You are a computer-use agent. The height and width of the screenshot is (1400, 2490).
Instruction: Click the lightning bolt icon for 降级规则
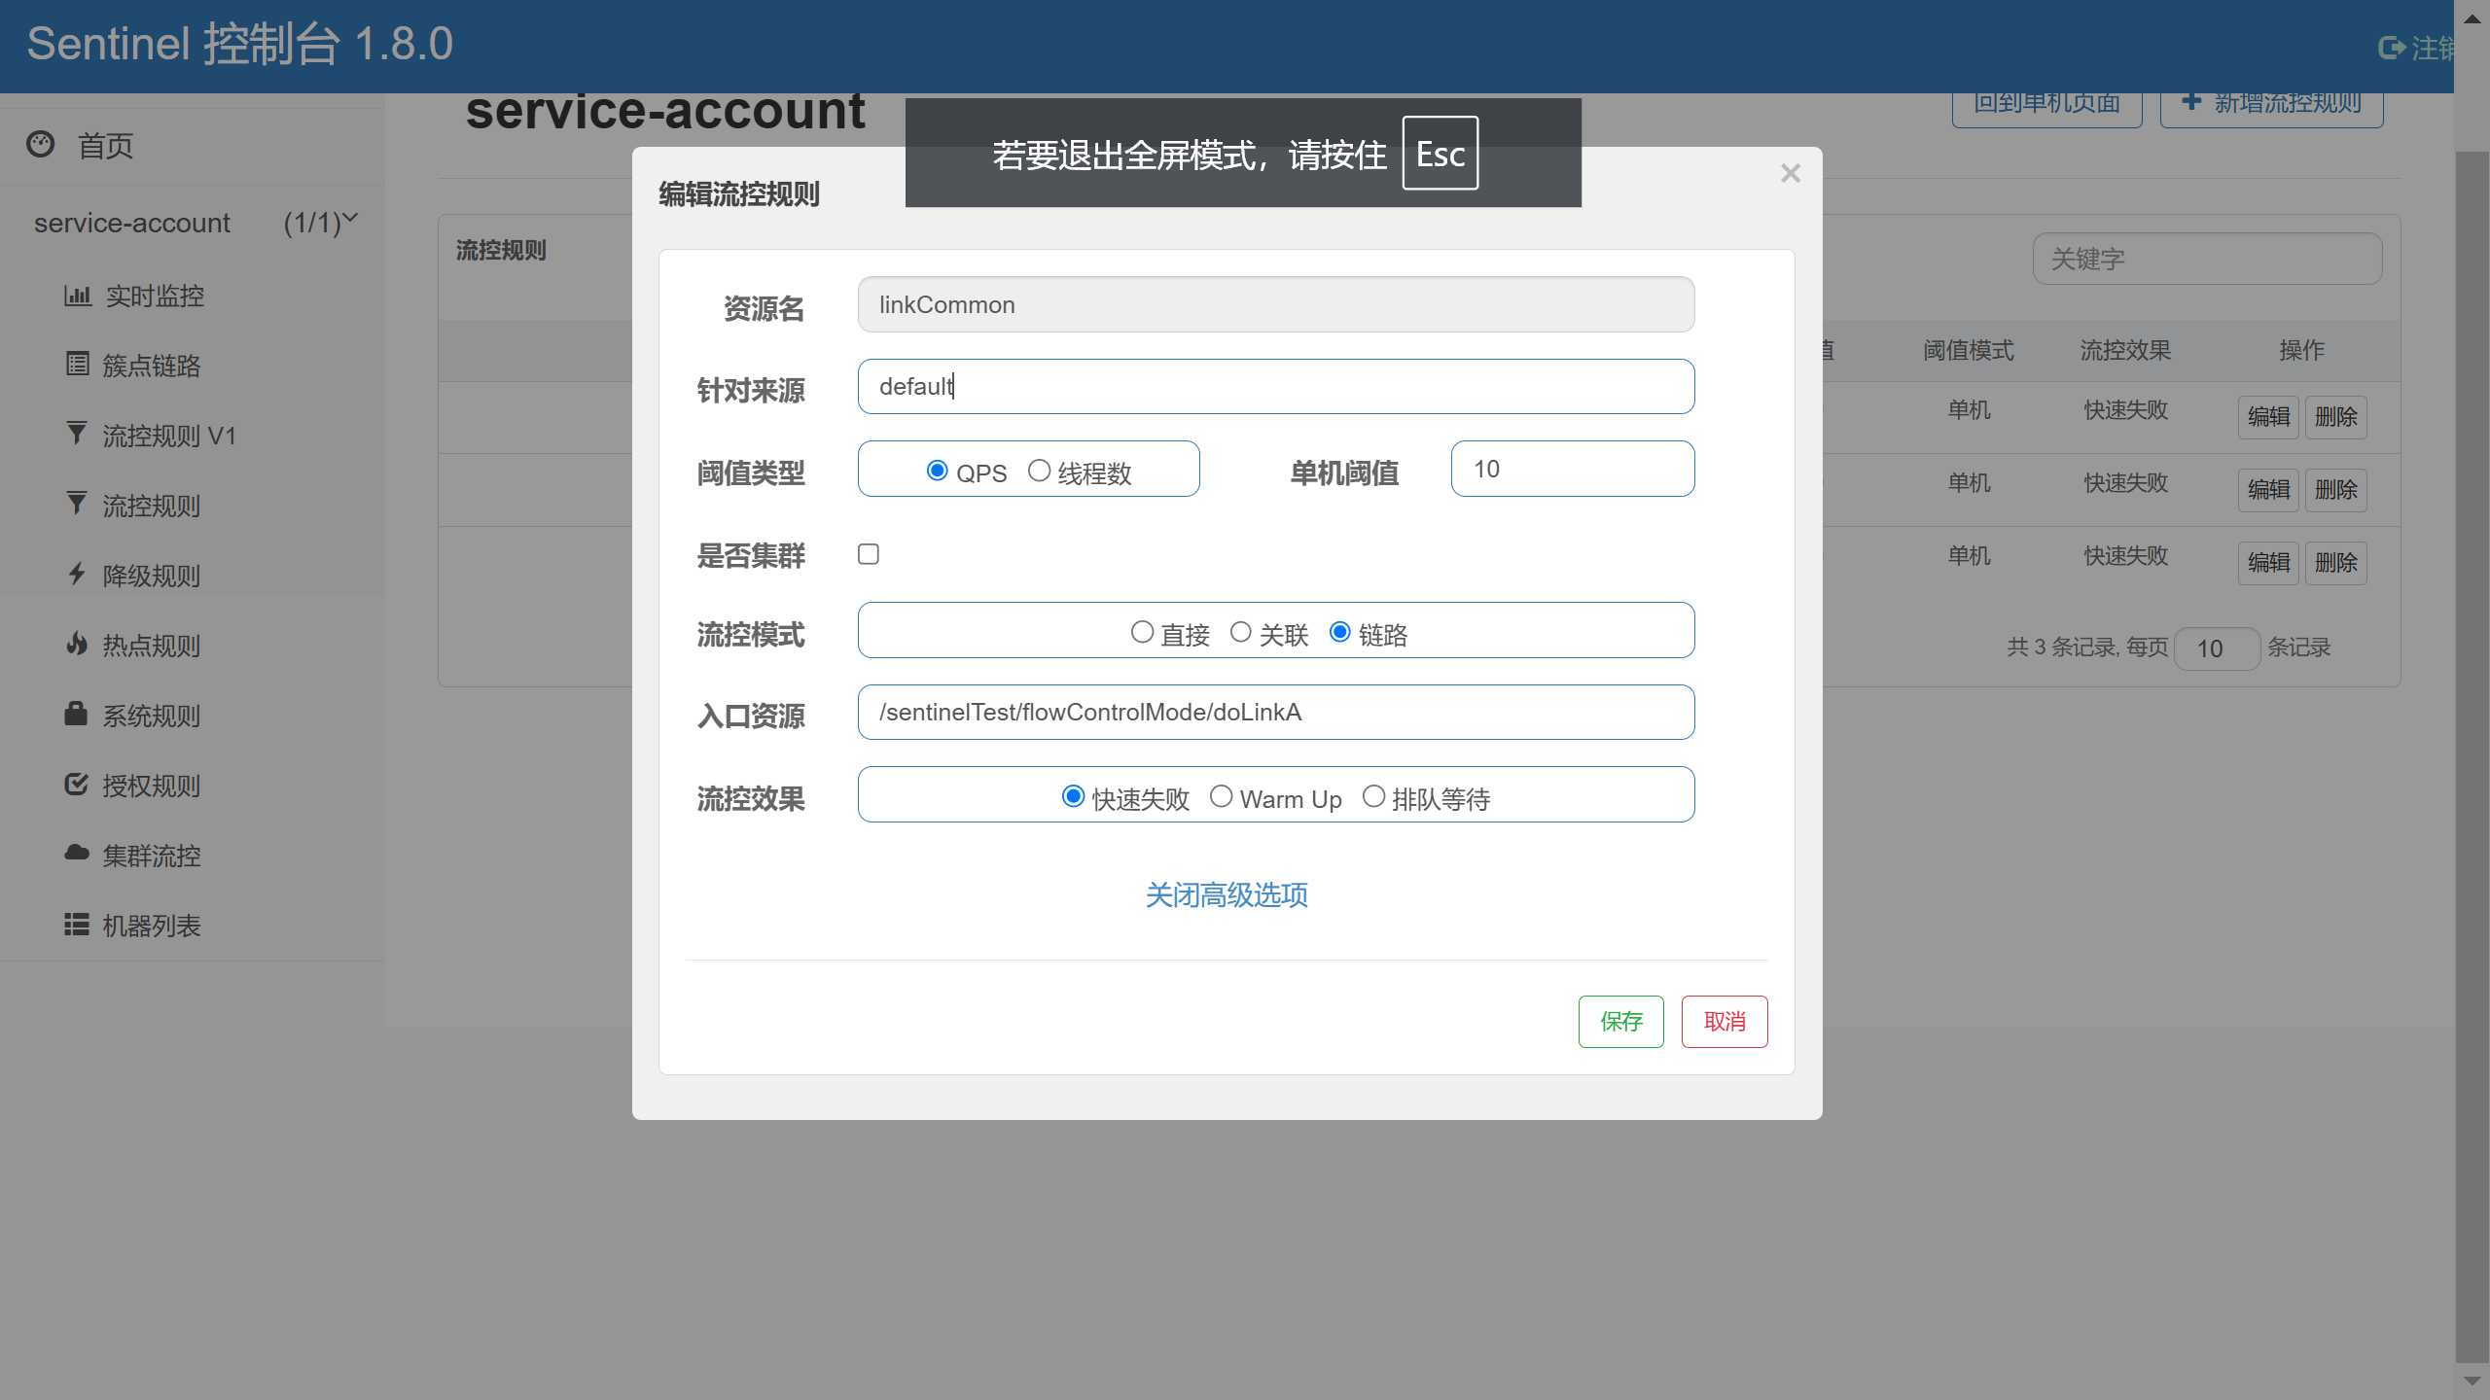pyautogui.click(x=77, y=574)
